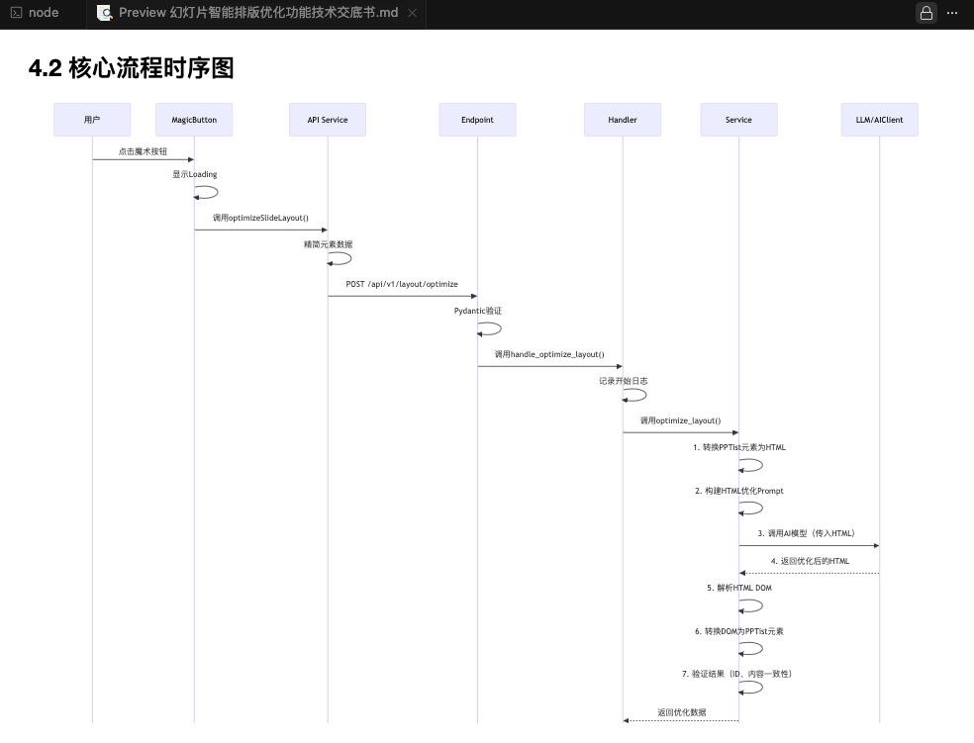Image resolution: width=974 pixels, height=743 pixels.
Task: Click the lock editor group icon
Action: [x=925, y=13]
